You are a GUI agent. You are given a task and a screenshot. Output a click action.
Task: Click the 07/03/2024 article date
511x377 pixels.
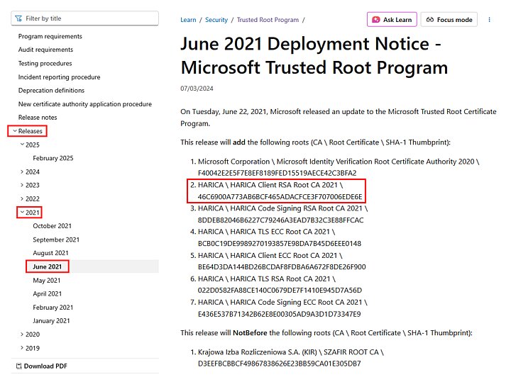pos(197,89)
